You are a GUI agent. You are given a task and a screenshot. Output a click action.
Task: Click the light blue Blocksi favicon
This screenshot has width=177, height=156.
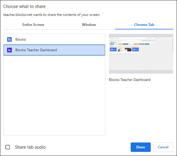(9, 39)
